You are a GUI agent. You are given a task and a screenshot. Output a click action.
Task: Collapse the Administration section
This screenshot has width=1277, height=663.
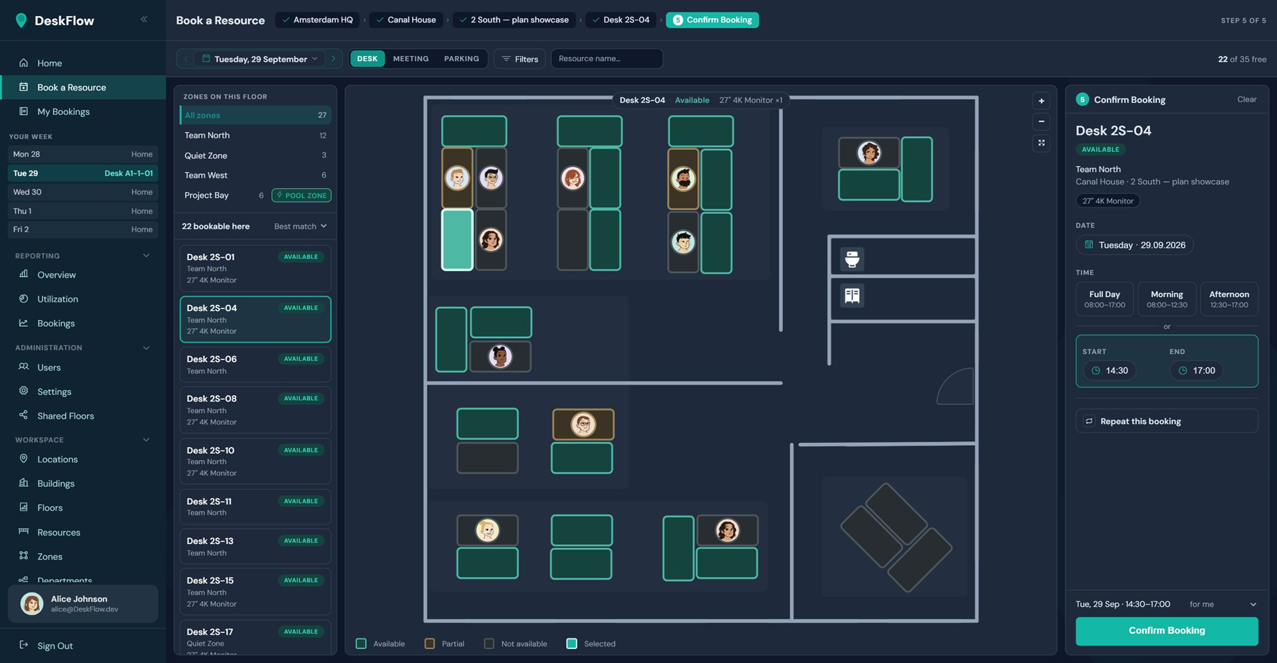pos(146,347)
